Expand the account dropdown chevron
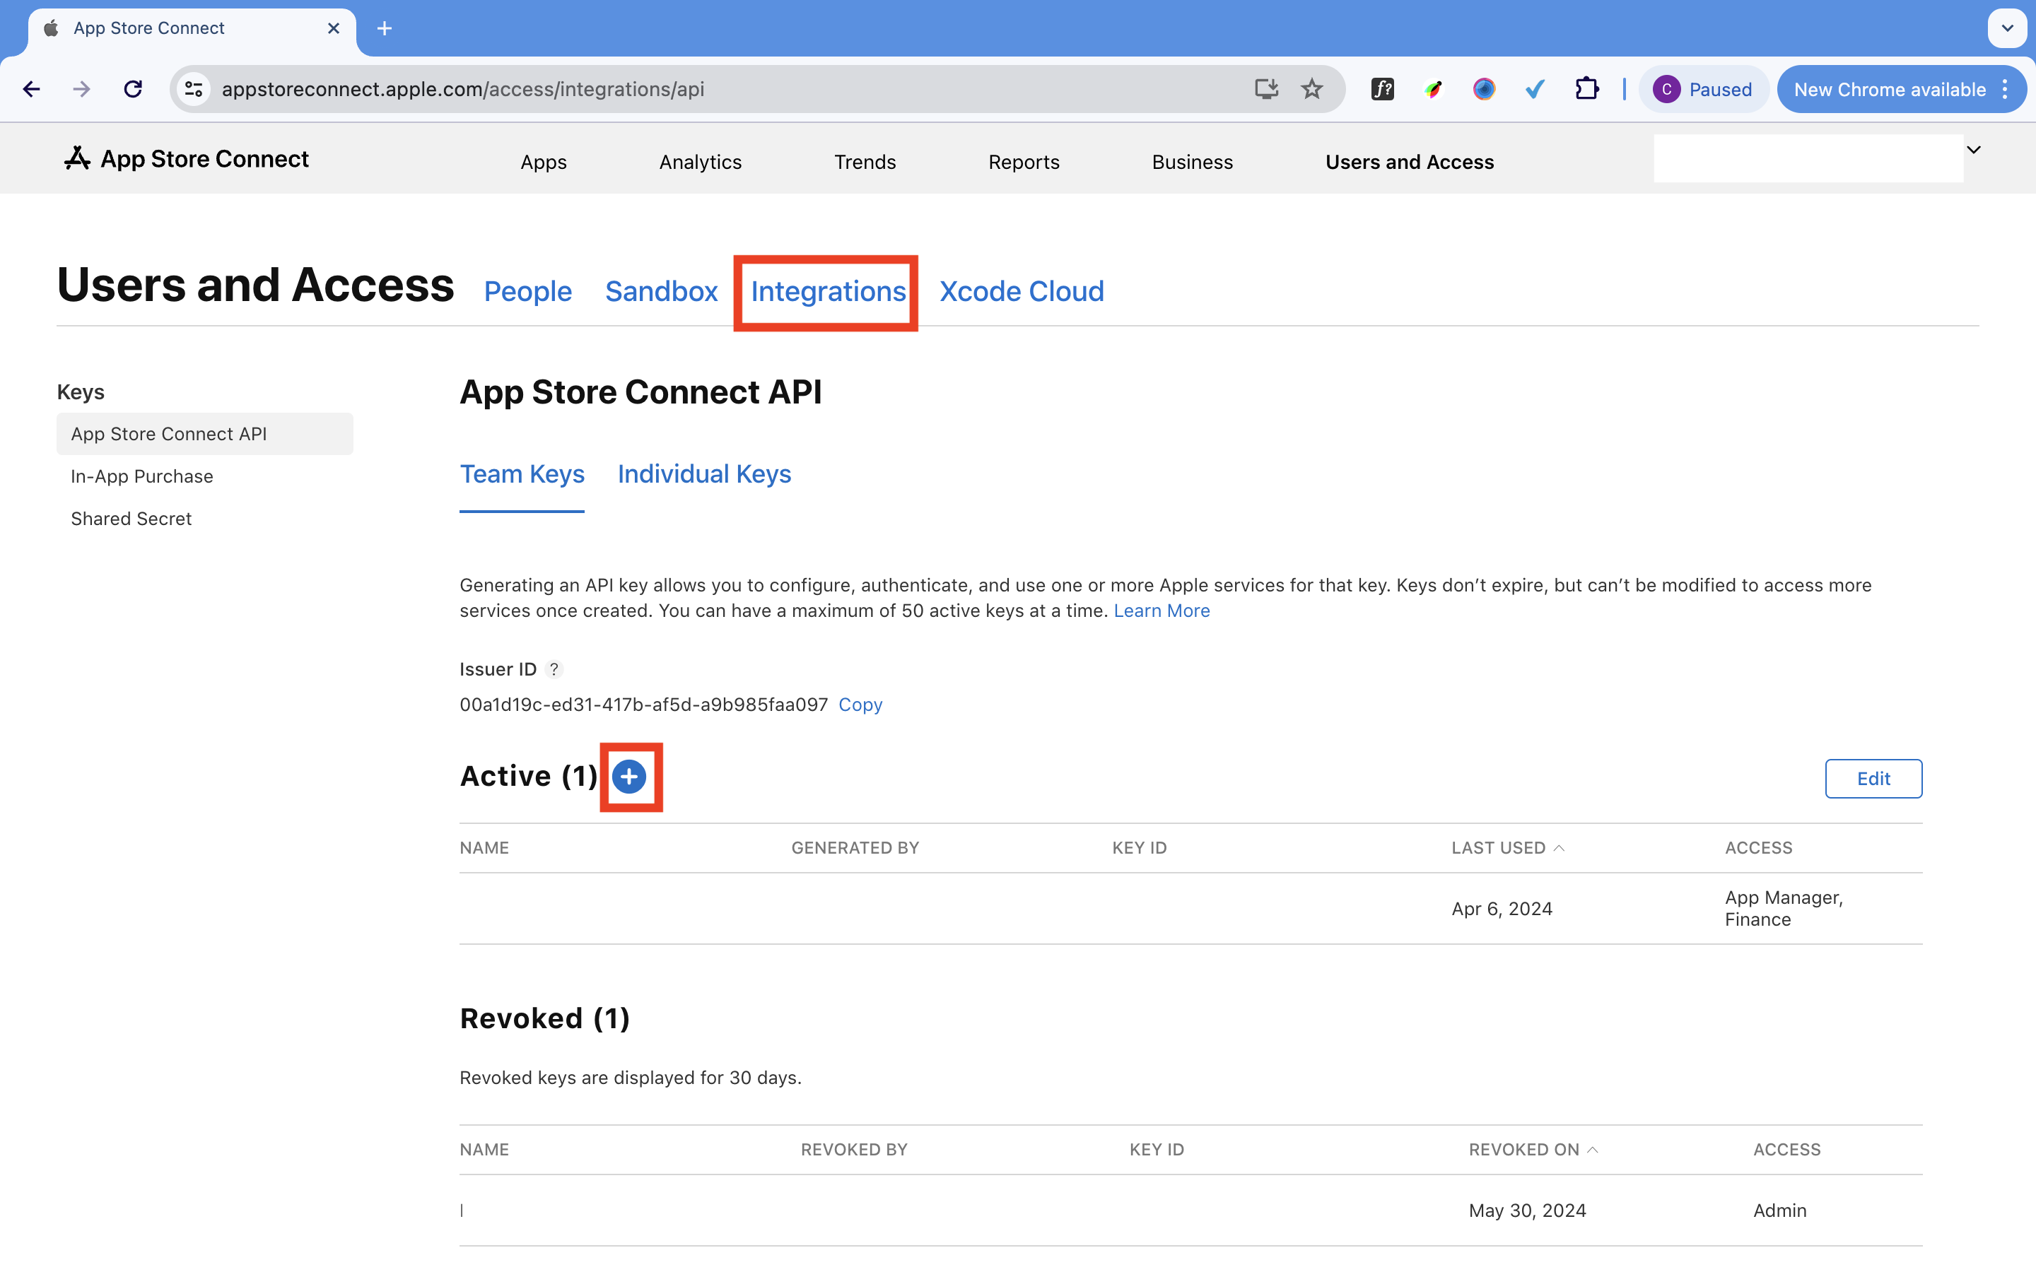Viewport: 2036px width, 1272px height. [x=1974, y=150]
